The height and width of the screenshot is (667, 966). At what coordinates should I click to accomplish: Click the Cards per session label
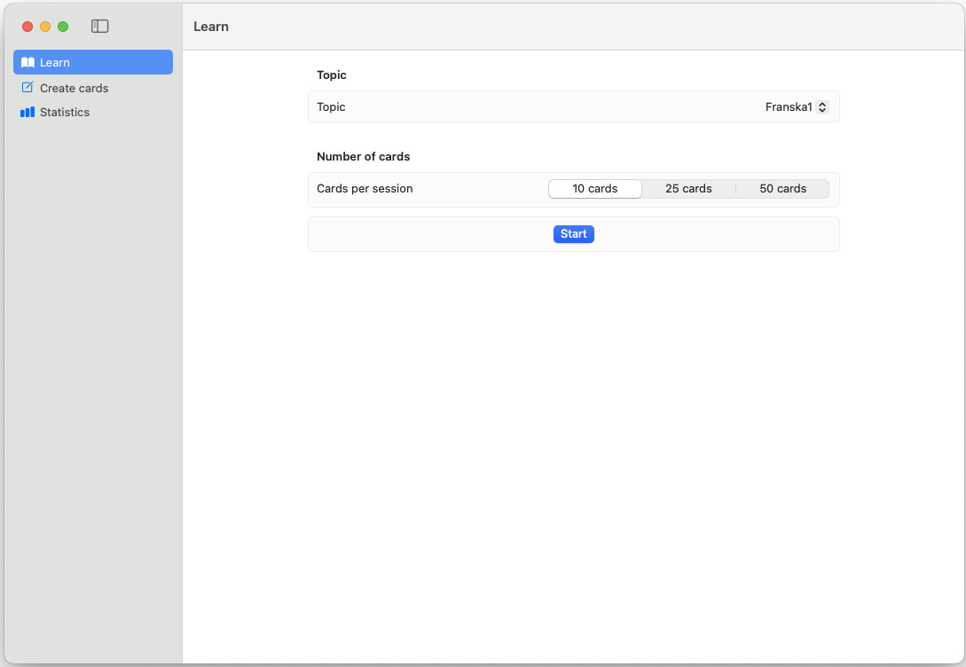point(365,189)
